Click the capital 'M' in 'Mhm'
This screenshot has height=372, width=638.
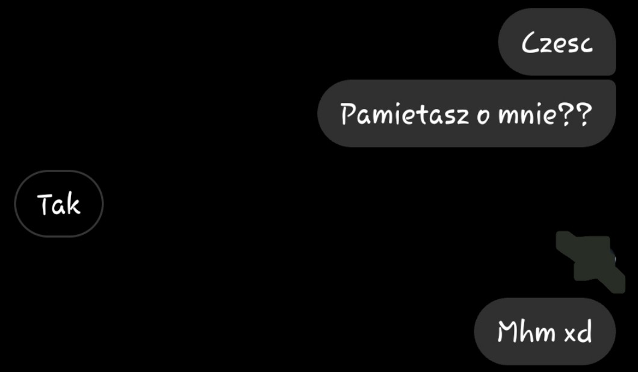point(509,331)
